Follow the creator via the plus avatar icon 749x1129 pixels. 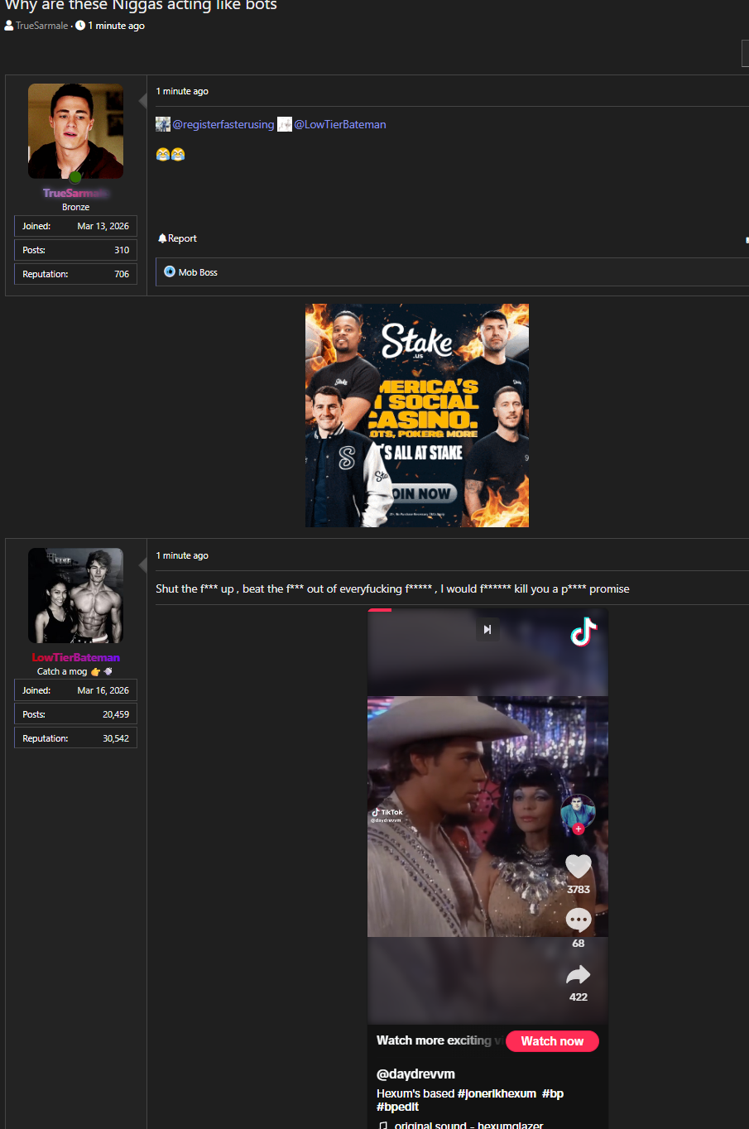(579, 829)
